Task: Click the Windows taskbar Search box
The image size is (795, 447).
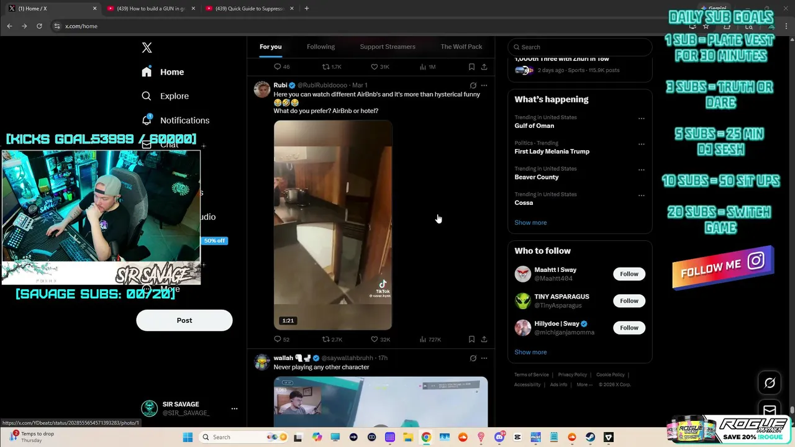Action: click(243, 437)
